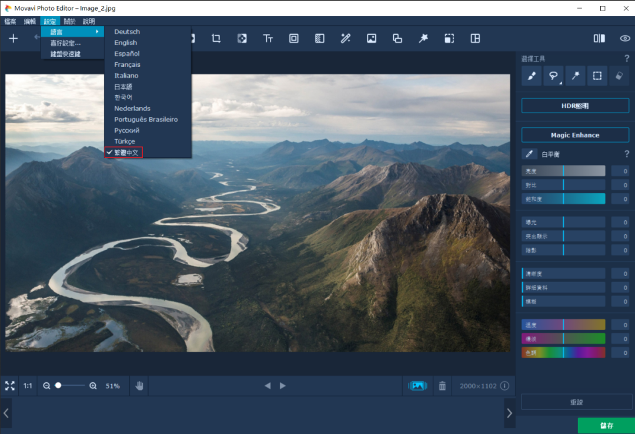
Task: Go to the next image arrow
Action: click(283, 386)
